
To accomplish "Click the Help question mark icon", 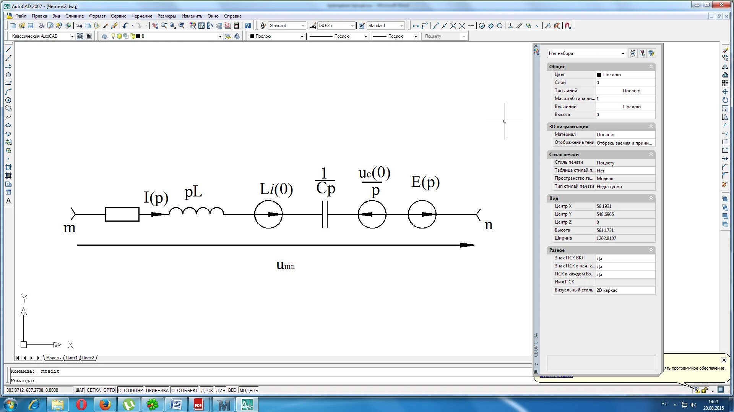I will tap(248, 26).
